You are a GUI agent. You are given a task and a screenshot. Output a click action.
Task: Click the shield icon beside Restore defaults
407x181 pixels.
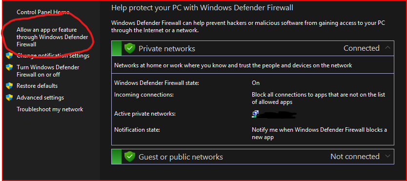tap(9, 86)
